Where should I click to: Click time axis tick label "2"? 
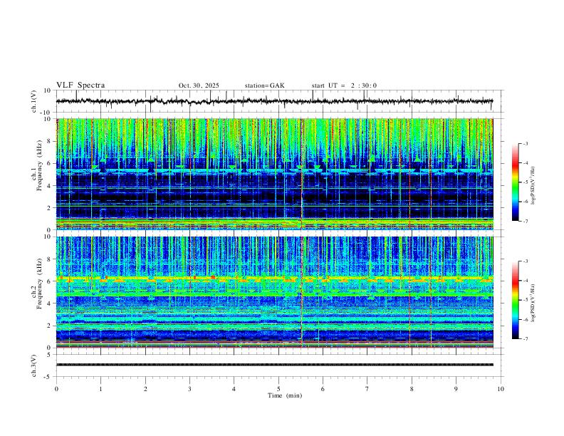[145, 389]
